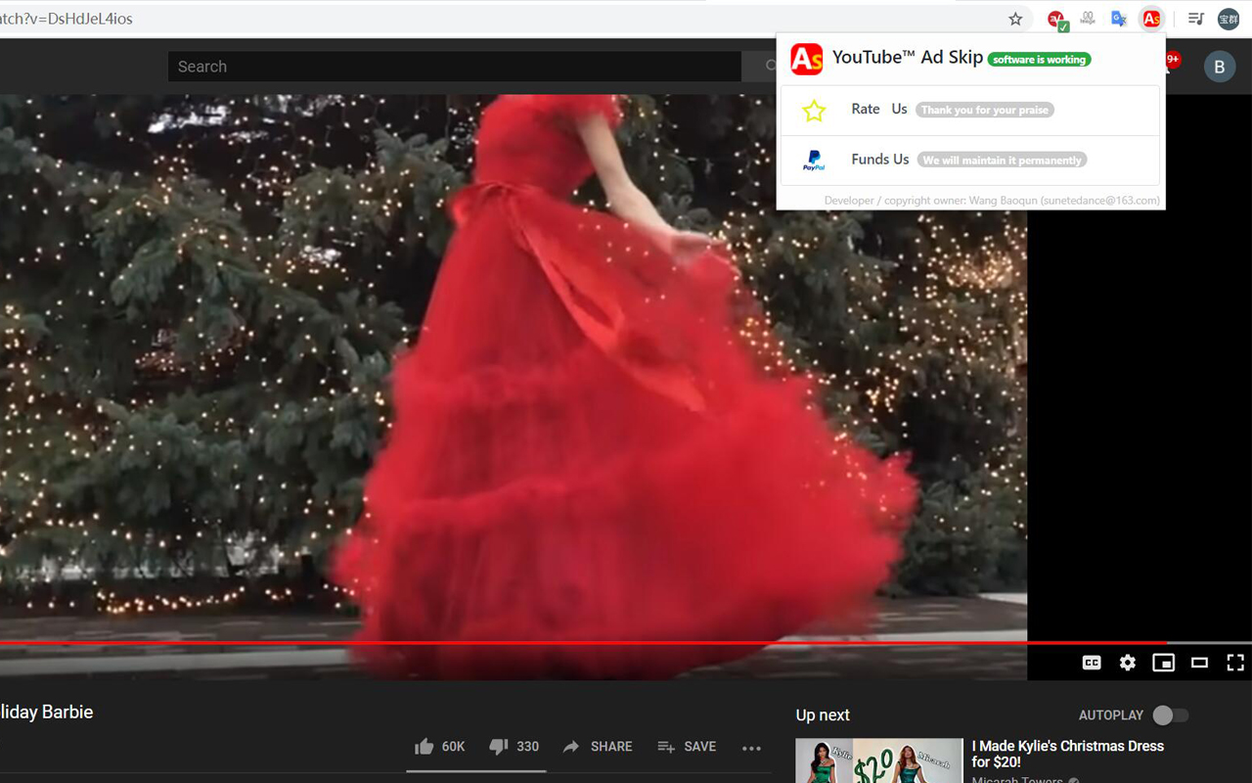The image size is (1252, 783).
Task: Click the 'software is working' status badge
Action: point(1039,60)
